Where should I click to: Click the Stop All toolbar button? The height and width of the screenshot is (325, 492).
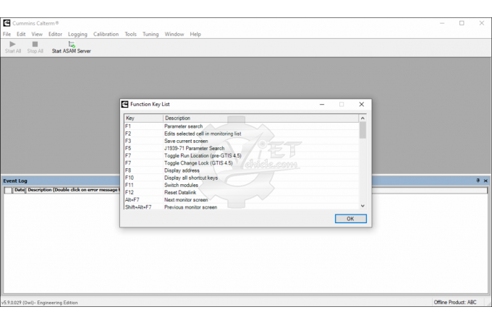(35, 47)
